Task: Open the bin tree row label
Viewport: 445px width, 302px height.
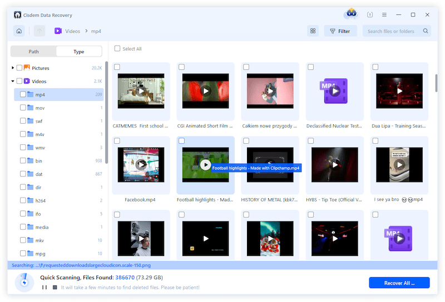Action: point(38,161)
